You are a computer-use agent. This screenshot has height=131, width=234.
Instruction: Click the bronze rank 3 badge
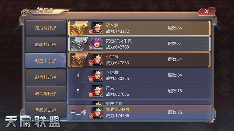pos(79,59)
